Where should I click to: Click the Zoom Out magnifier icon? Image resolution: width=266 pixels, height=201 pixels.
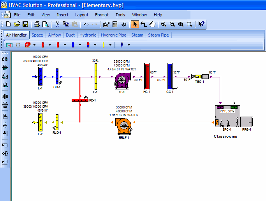click(x=172, y=24)
